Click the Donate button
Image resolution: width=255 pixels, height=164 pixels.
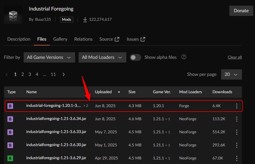click(241, 11)
